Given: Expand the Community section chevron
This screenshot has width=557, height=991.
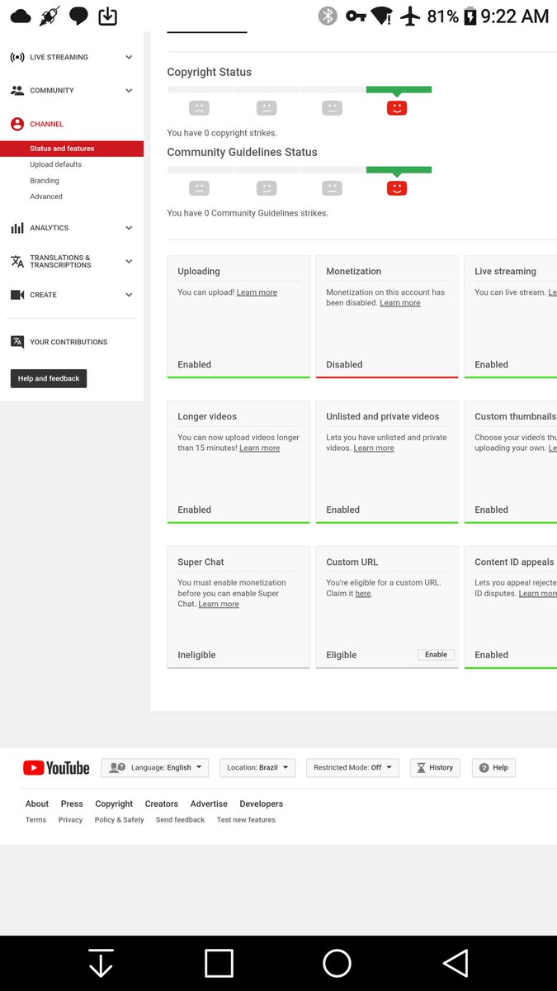Looking at the screenshot, I should 129,91.
